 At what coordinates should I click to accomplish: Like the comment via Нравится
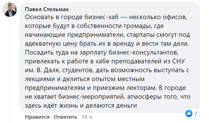[36, 117]
